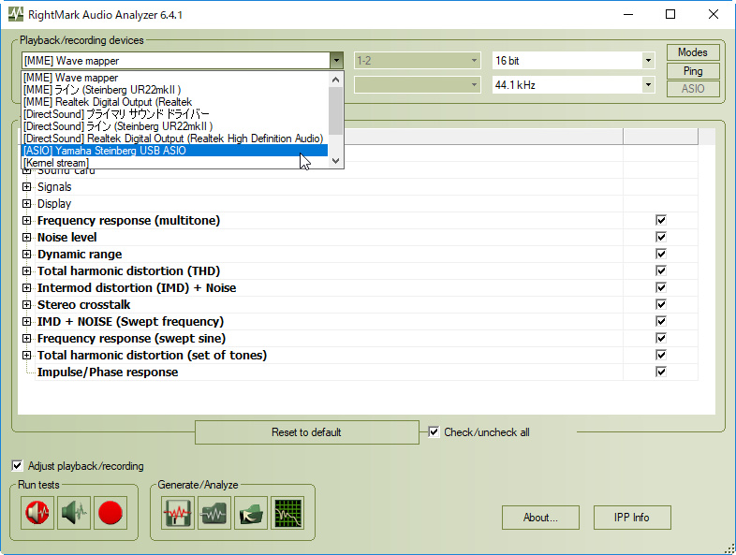736x555 pixels.
Task: Uncheck THD (set of tones) test
Action: pyautogui.click(x=661, y=355)
